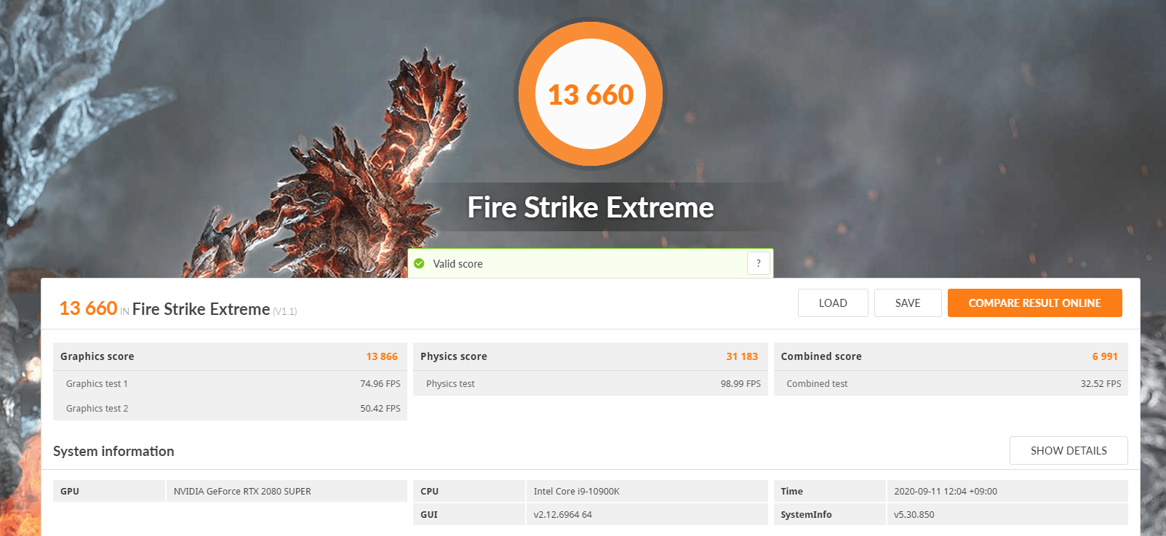The width and height of the screenshot is (1166, 536).
Task: Click the Combined score value 6 991
Action: click(1105, 356)
